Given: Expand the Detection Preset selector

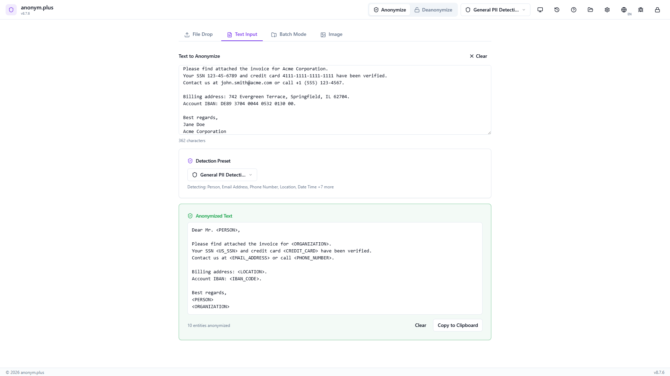Looking at the screenshot, I should click(222, 174).
